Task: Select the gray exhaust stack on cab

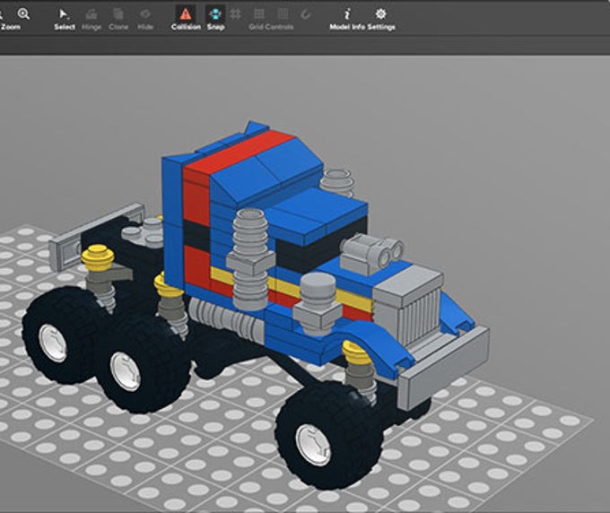Action: pos(250,258)
